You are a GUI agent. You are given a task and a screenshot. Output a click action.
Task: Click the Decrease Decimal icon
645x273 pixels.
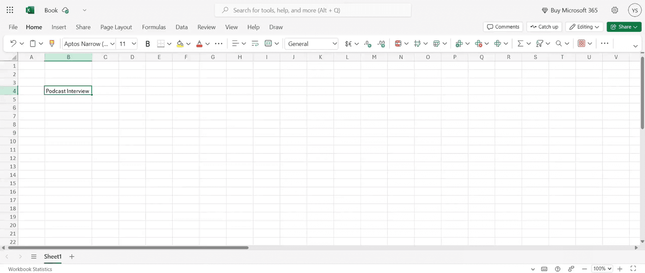tap(381, 43)
